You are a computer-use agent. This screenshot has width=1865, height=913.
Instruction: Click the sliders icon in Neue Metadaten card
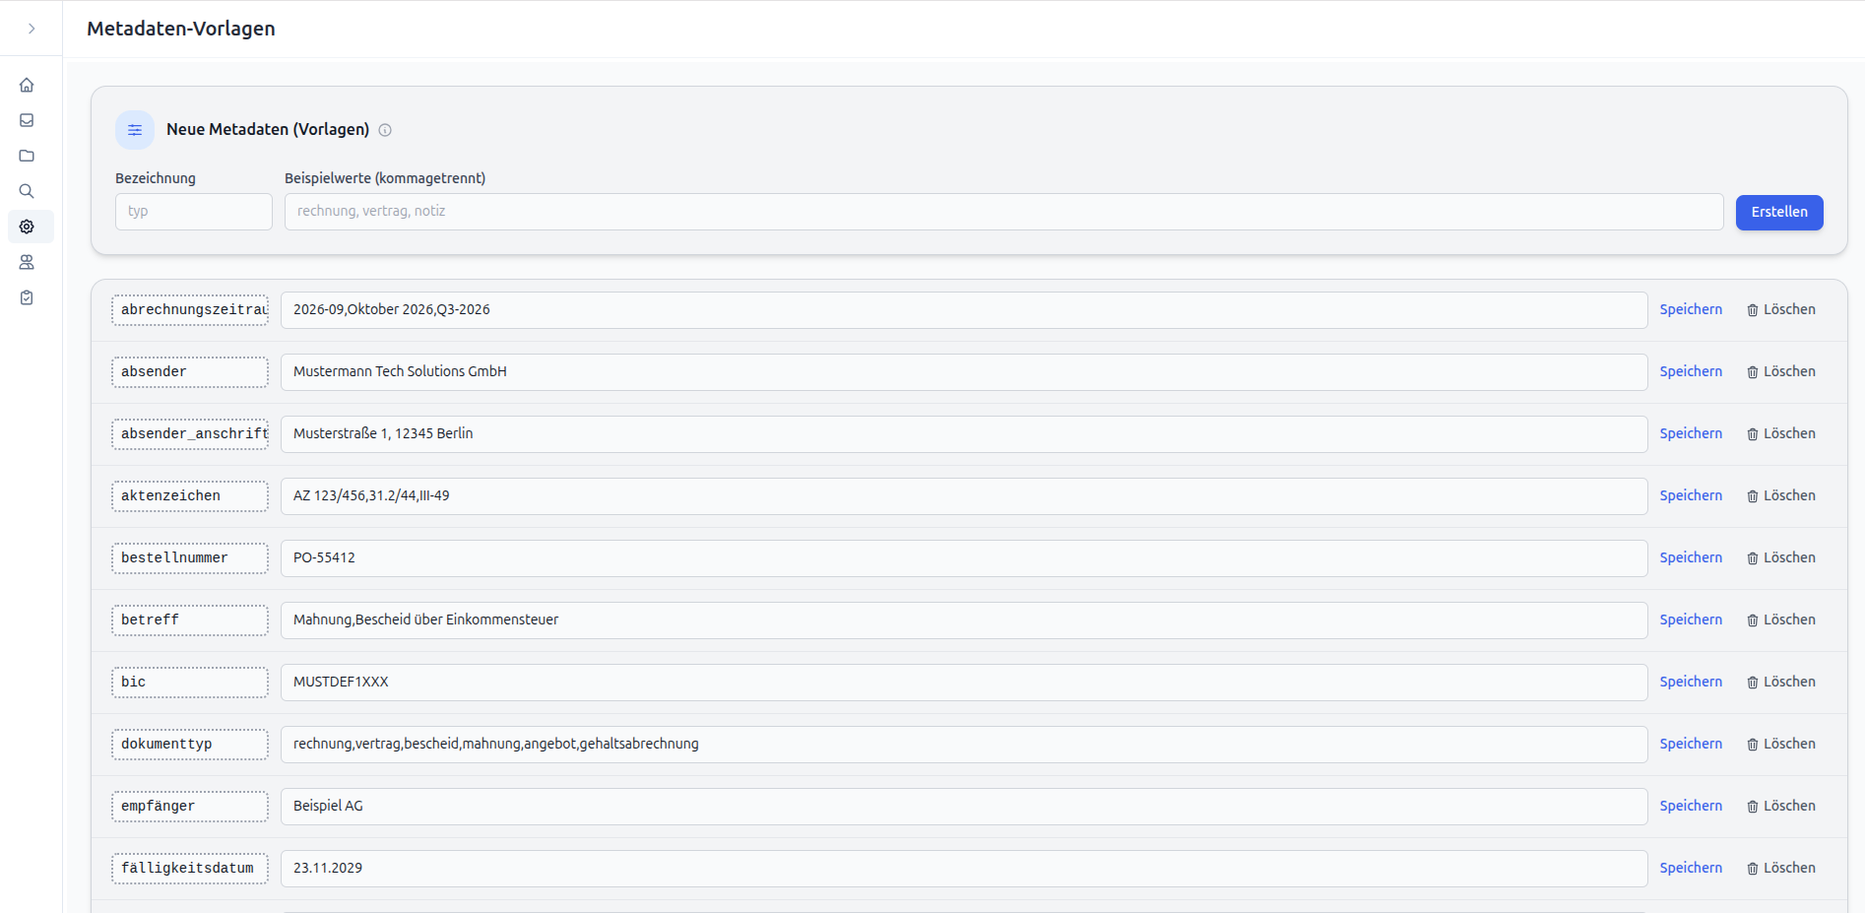tap(135, 130)
